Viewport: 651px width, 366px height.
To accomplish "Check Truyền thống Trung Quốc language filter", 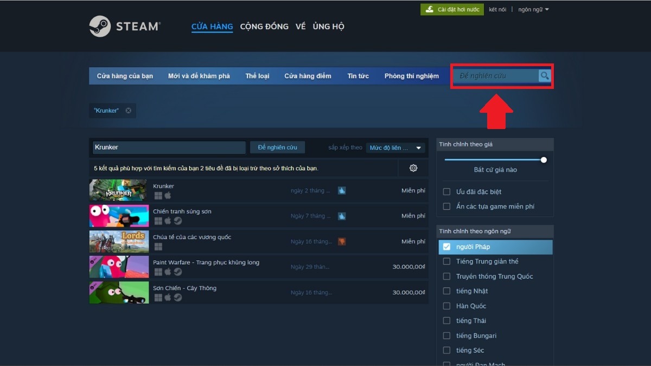I will click(x=446, y=277).
